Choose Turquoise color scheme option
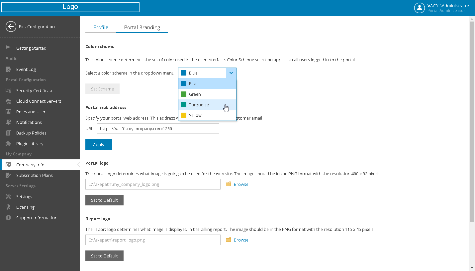Screen dimensions: 475x271 coord(207,105)
